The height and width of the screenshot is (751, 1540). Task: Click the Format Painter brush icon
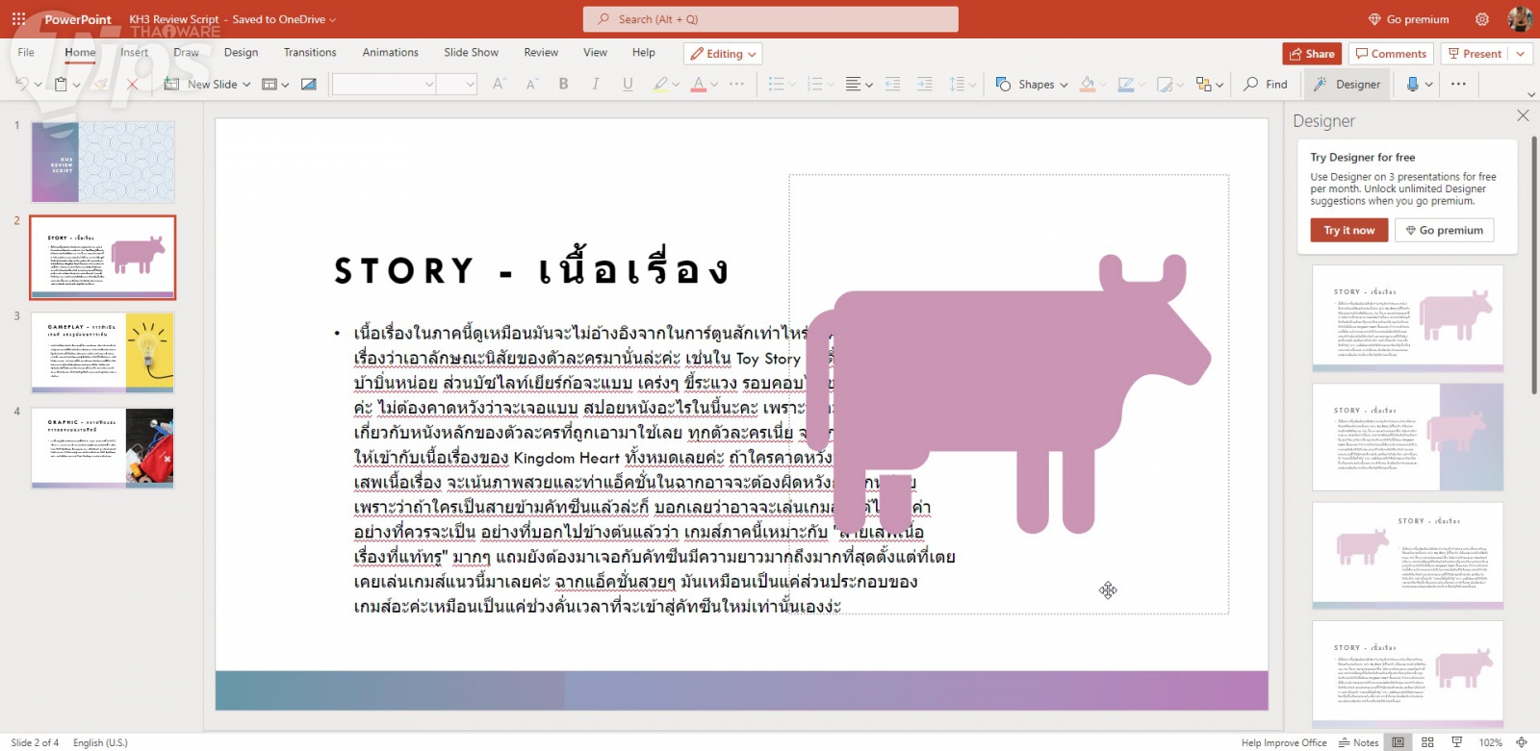pos(100,85)
